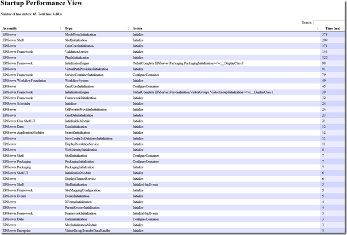Sort table by Time (ms) column header
The width and height of the screenshot is (347, 235).
click(x=333, y=29)
